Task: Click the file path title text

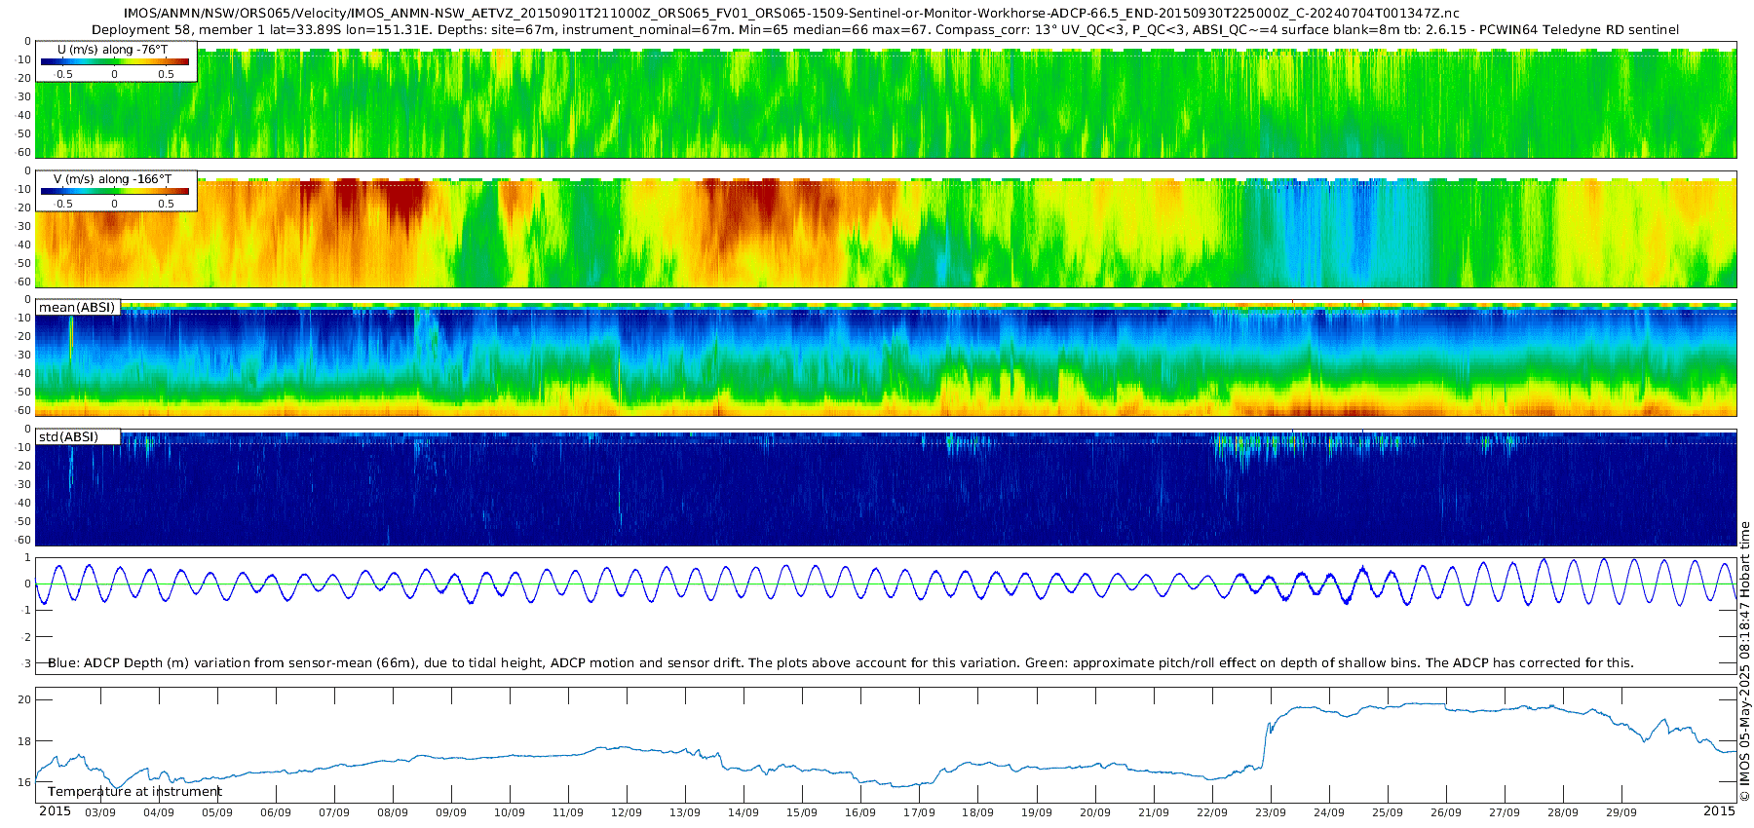Action: point(791,14)
